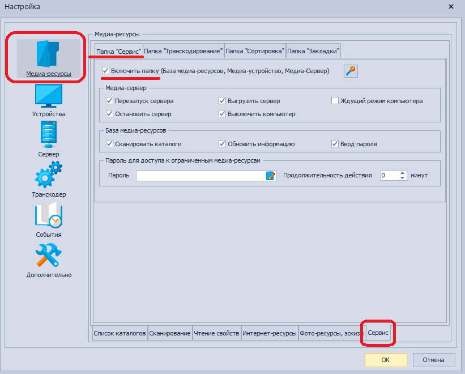
Task: Increase the duration minutes spinner value
Action: (403, 173)
